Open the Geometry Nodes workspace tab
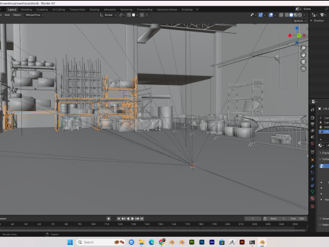 (167, 10)
